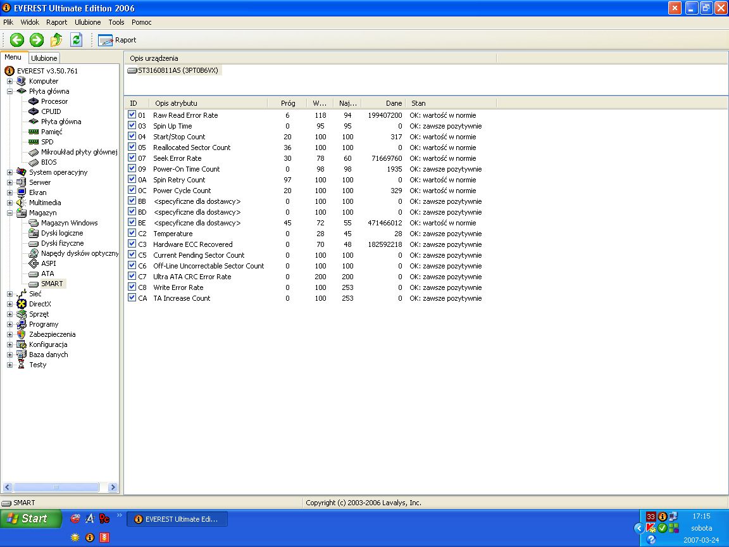Expand the System operacyjny node

(x=9, y=173)
